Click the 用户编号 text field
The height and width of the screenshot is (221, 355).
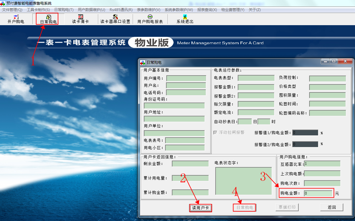pos(186,78)
